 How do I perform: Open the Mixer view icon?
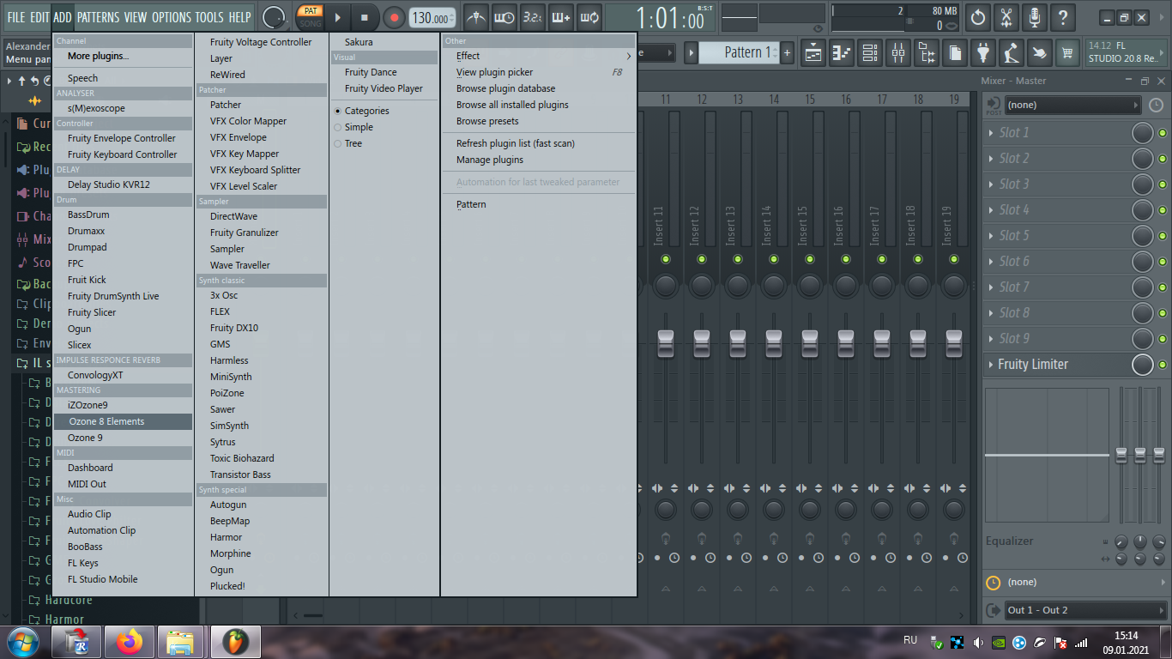[898, 53]
